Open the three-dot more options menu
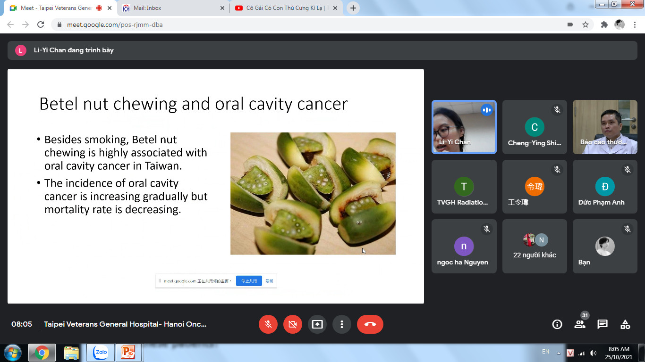 [x=342, y=324]
